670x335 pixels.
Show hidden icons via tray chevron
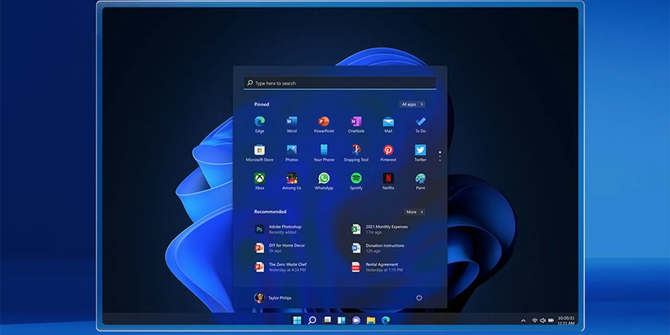pos(523,320)
